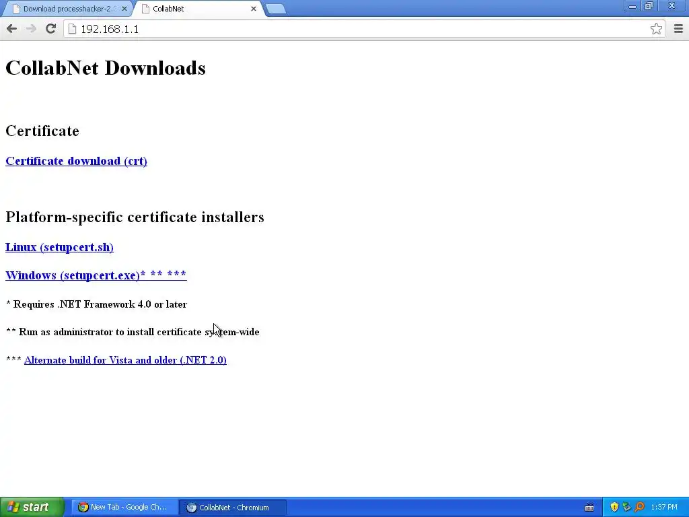
Task: Switch to the Download processhacker tab
Action: click(x=69, y=9)
